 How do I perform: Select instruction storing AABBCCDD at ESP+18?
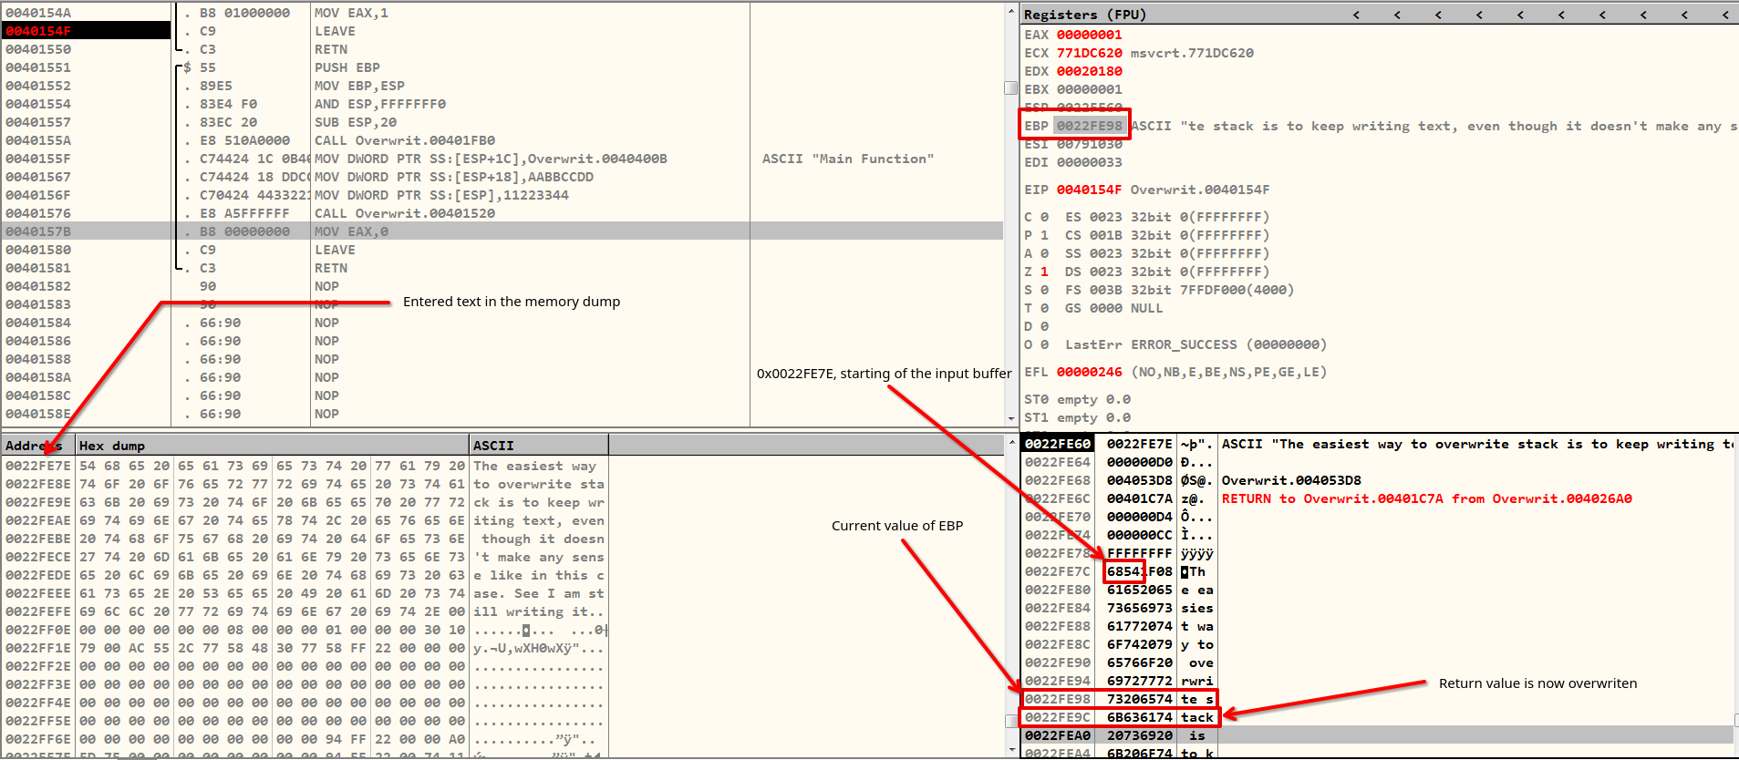[x=454, y=177]
